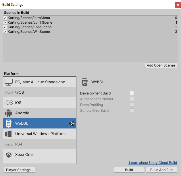Click the Development Build label

95,93
